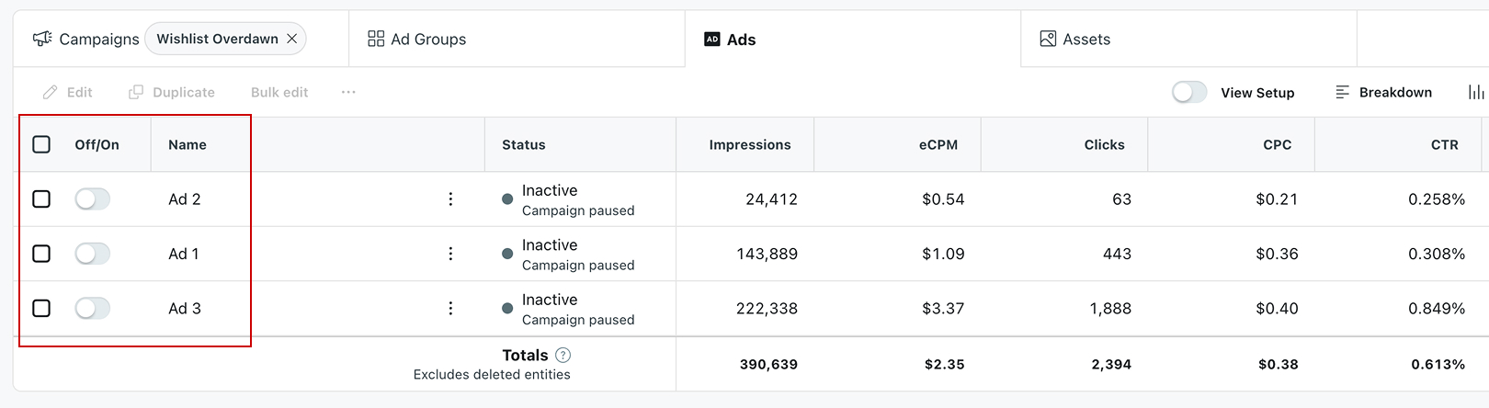Click the Campaigns megaphone icon
The height and width of the screenshot is (408, 1489).
(x=42, y=39)
